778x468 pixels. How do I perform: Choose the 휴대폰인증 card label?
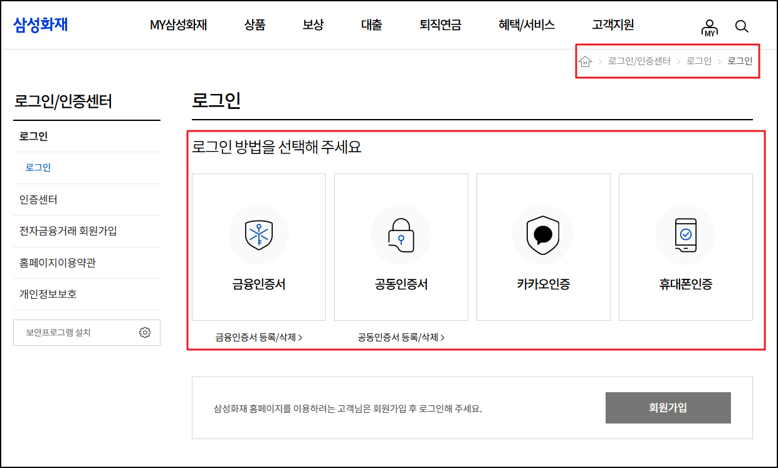point(685,284)
